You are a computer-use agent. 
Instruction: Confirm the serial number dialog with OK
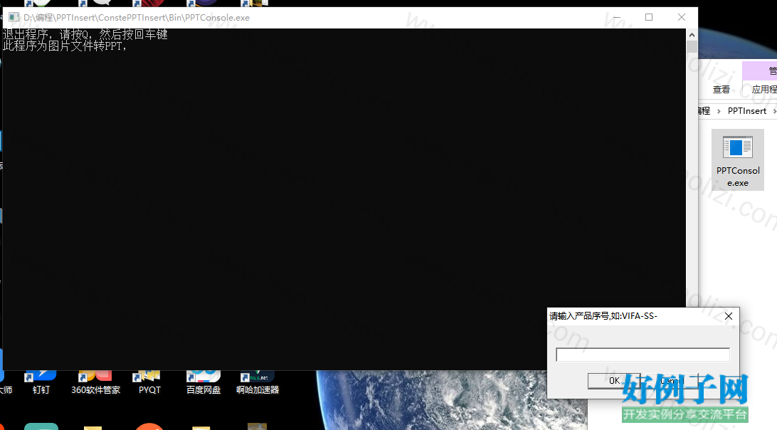614,380
